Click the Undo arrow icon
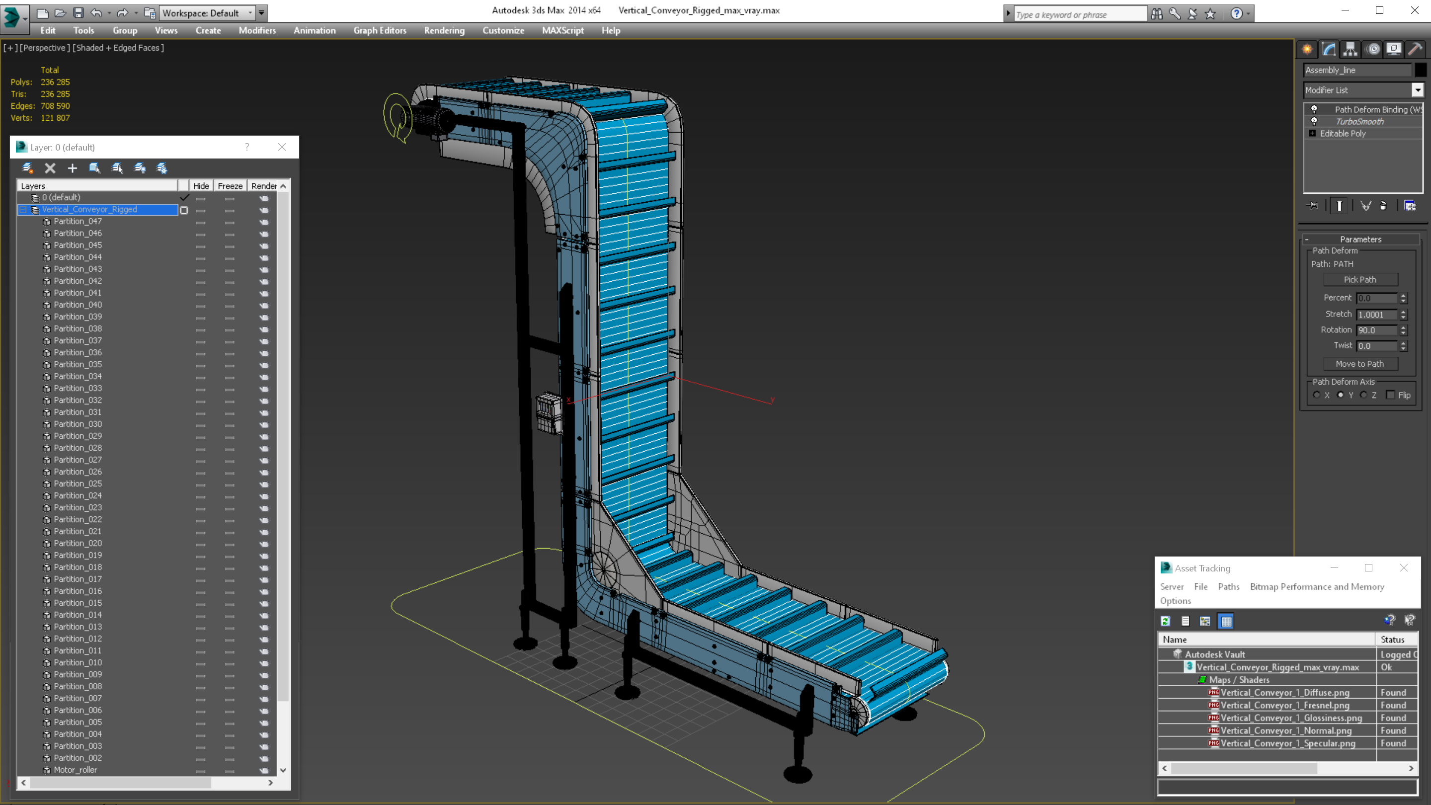The width and height of the screenshot is (1431, 805). pos(96,13)
